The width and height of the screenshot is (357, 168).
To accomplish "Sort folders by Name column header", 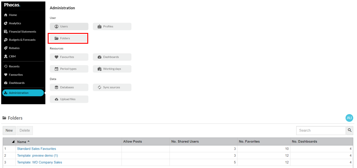I will coord(22,142).
